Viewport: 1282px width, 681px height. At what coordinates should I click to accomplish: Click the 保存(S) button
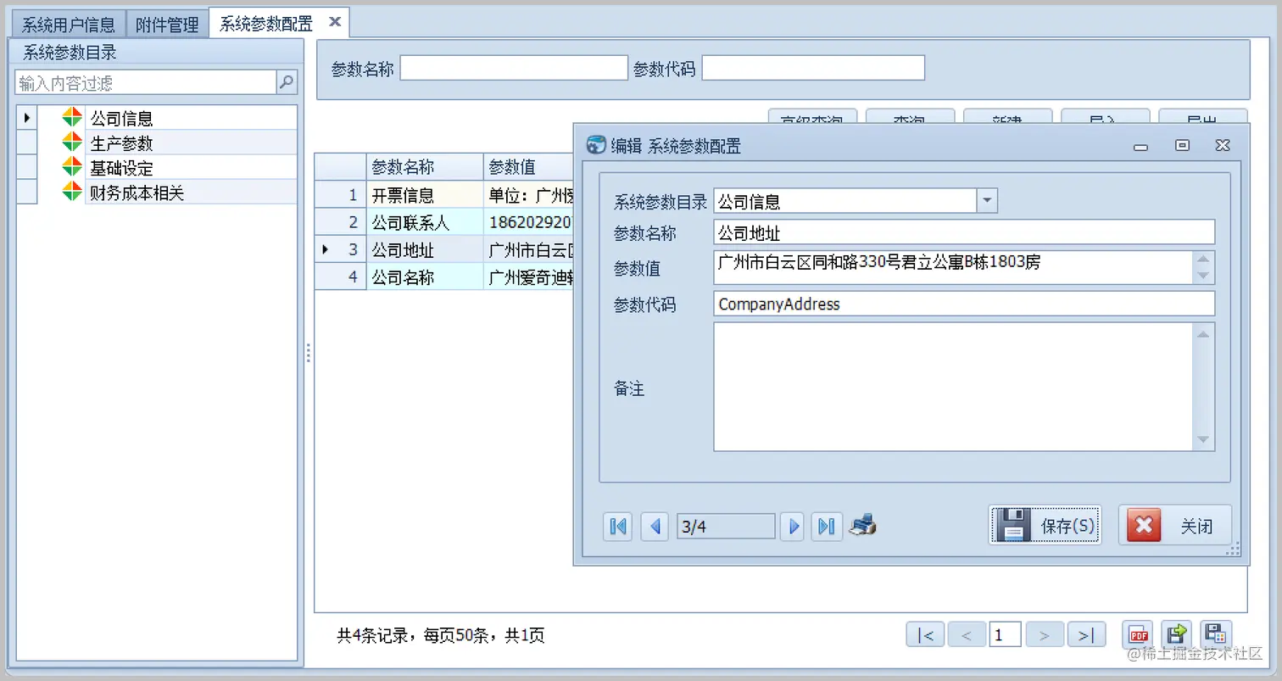click(1045, 525)
